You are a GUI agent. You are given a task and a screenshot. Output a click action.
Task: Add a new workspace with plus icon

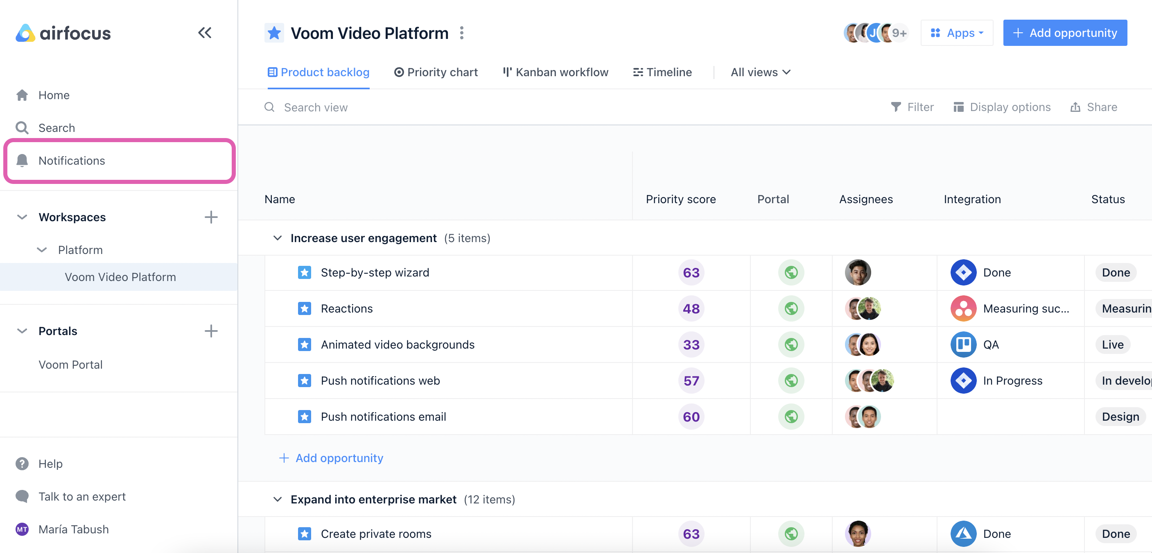click(x=211, y=218)
